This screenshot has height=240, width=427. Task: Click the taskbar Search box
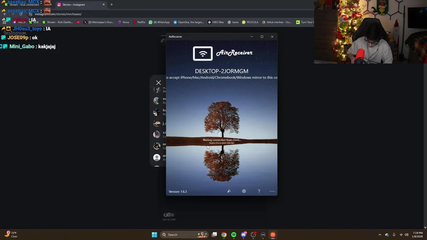(184, 235)
